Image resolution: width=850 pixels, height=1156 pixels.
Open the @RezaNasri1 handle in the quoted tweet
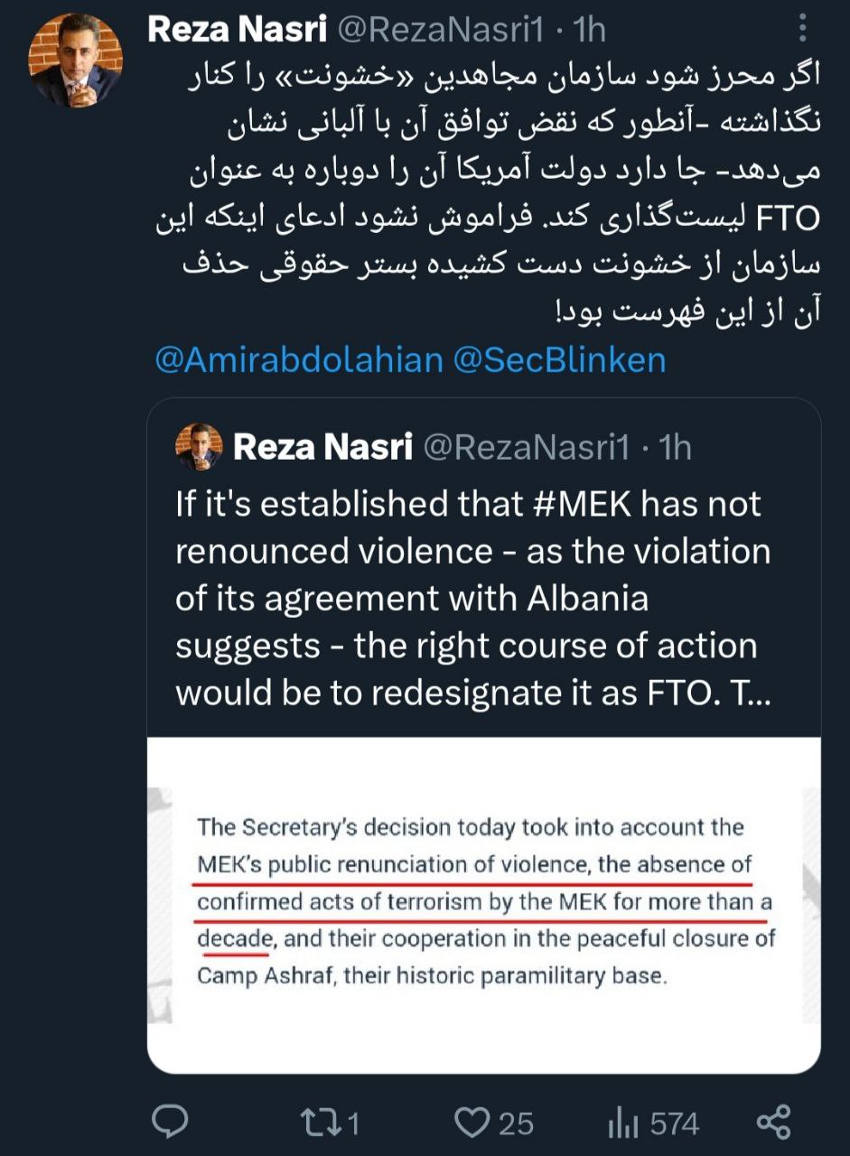(x=526, y=447)
